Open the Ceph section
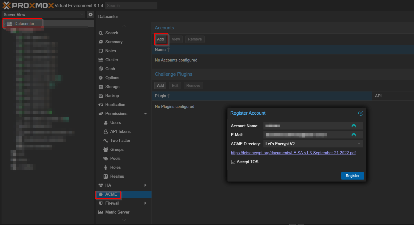Screen dimensions: 414x225 point(110,69)
